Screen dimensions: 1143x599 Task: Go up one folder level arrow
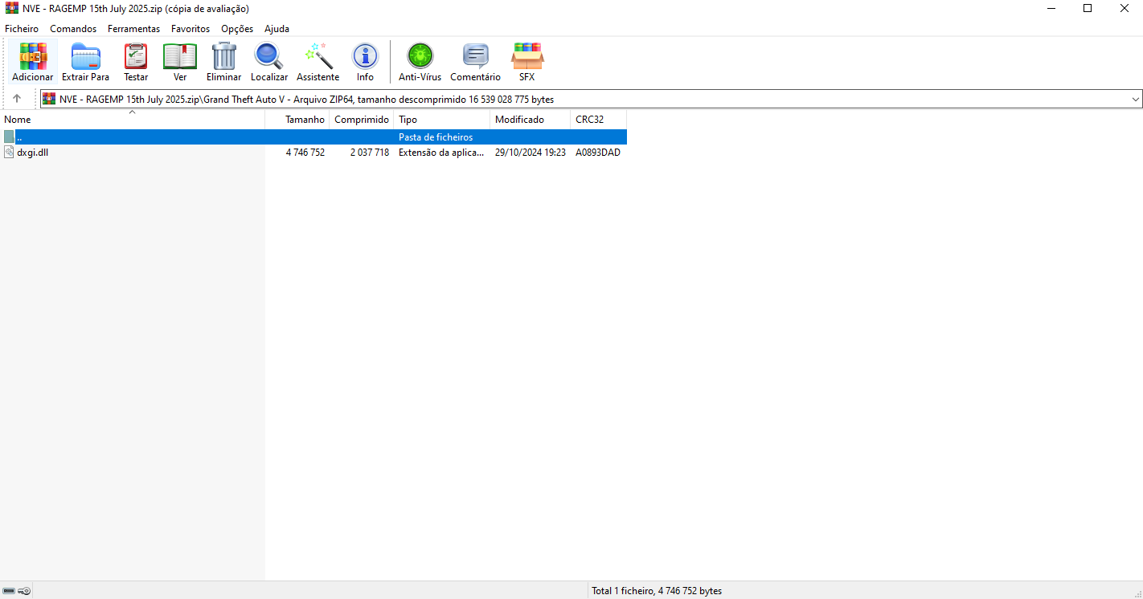click(17, 99)
